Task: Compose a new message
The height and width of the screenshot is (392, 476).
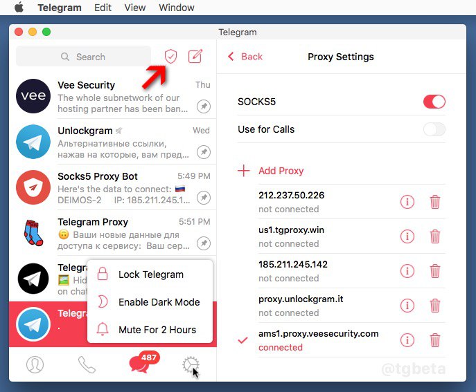Action: [195, 56]
